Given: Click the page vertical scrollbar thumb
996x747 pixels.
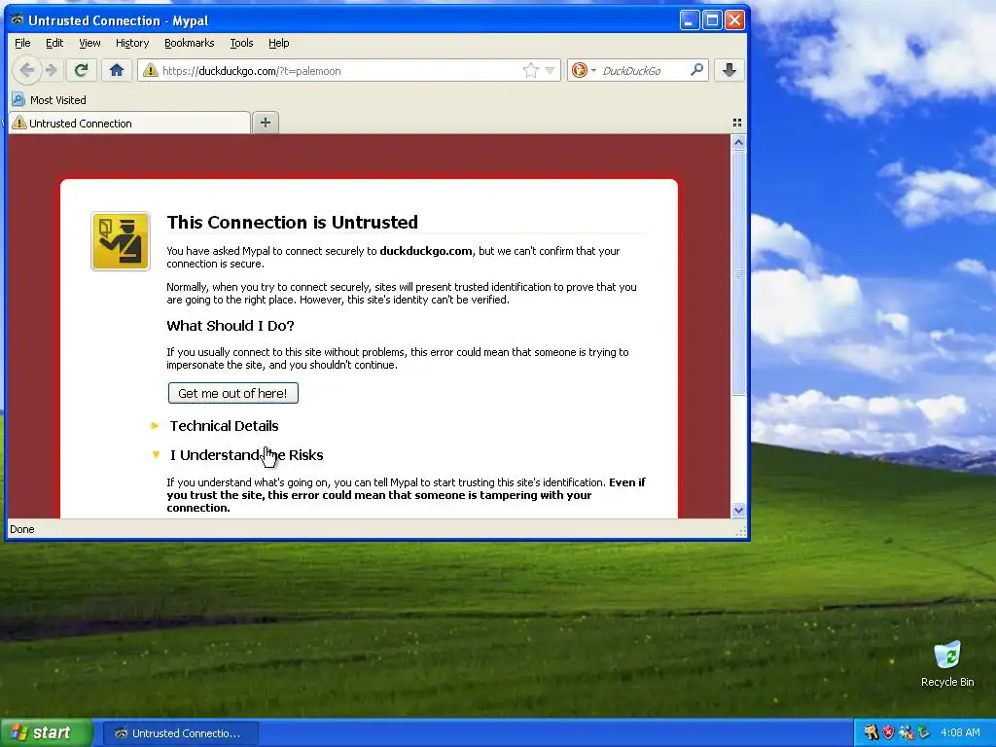Looking at the screenshot, I should (738, 273).
